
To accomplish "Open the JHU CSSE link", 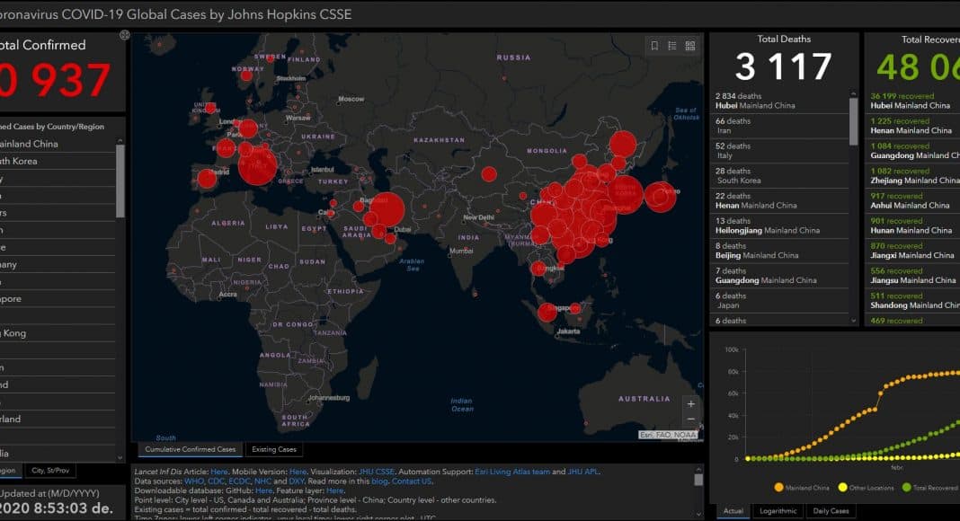I will click(x=376, y=472).
